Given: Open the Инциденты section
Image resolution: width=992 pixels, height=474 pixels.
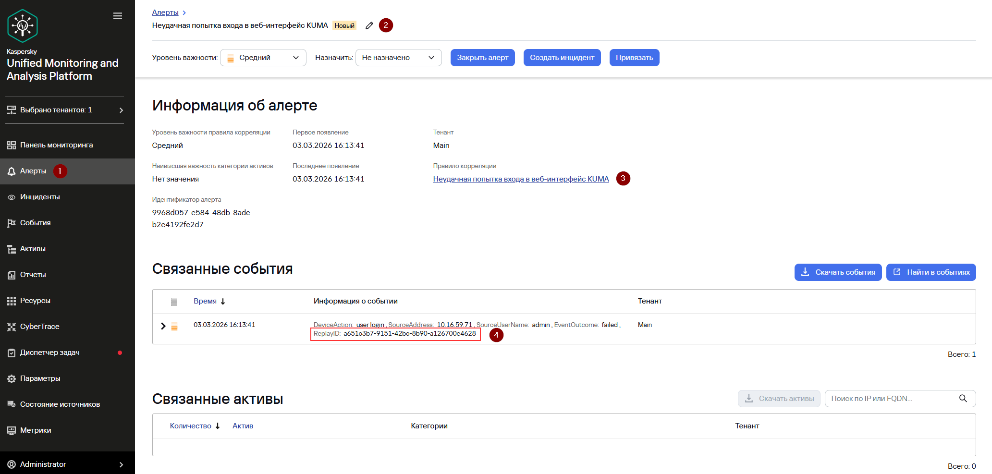Looking at the screenshot, I should [67, 197].
